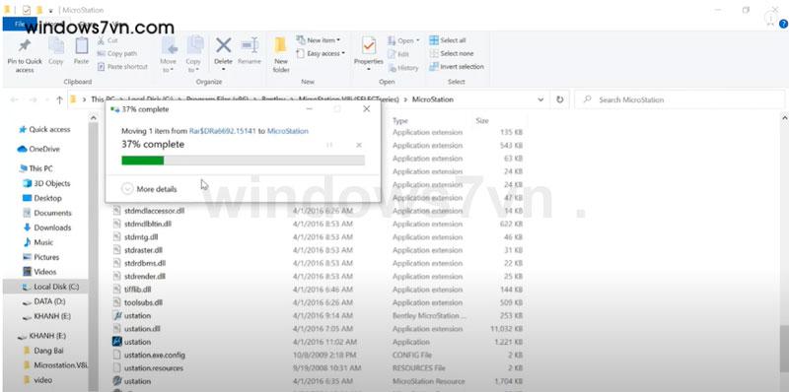Click the Rar$DRa6692.15141 source link
The height and width of the screenshot is (392, 789).
click(x=223, y=131)
